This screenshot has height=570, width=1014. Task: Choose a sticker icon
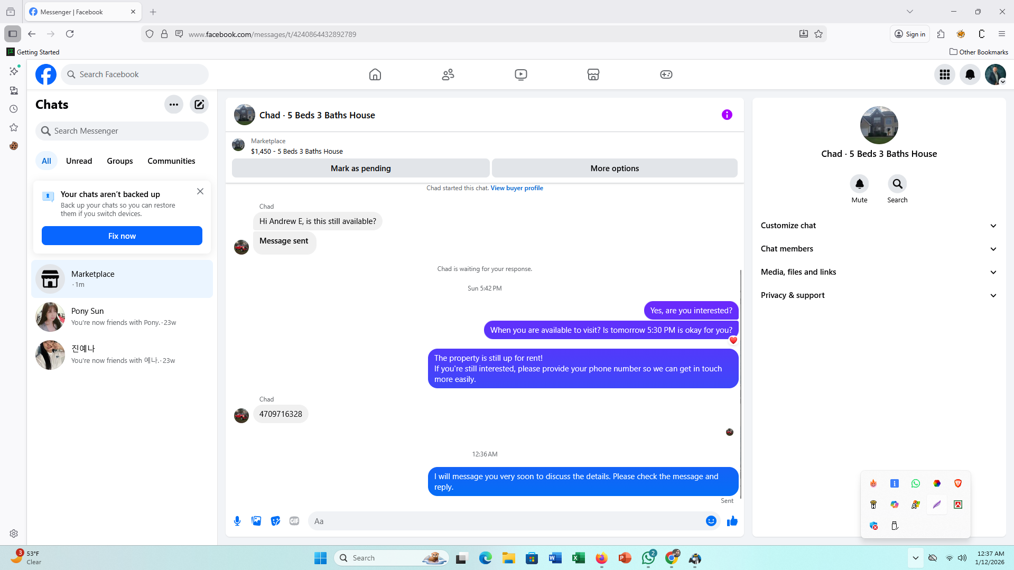point(275,521)
